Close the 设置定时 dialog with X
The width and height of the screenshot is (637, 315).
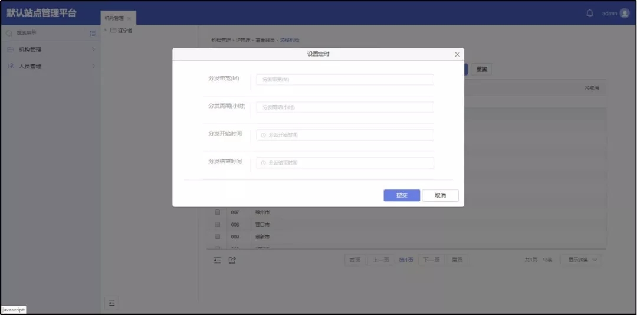pyautogui.click(x=457, y=54)
